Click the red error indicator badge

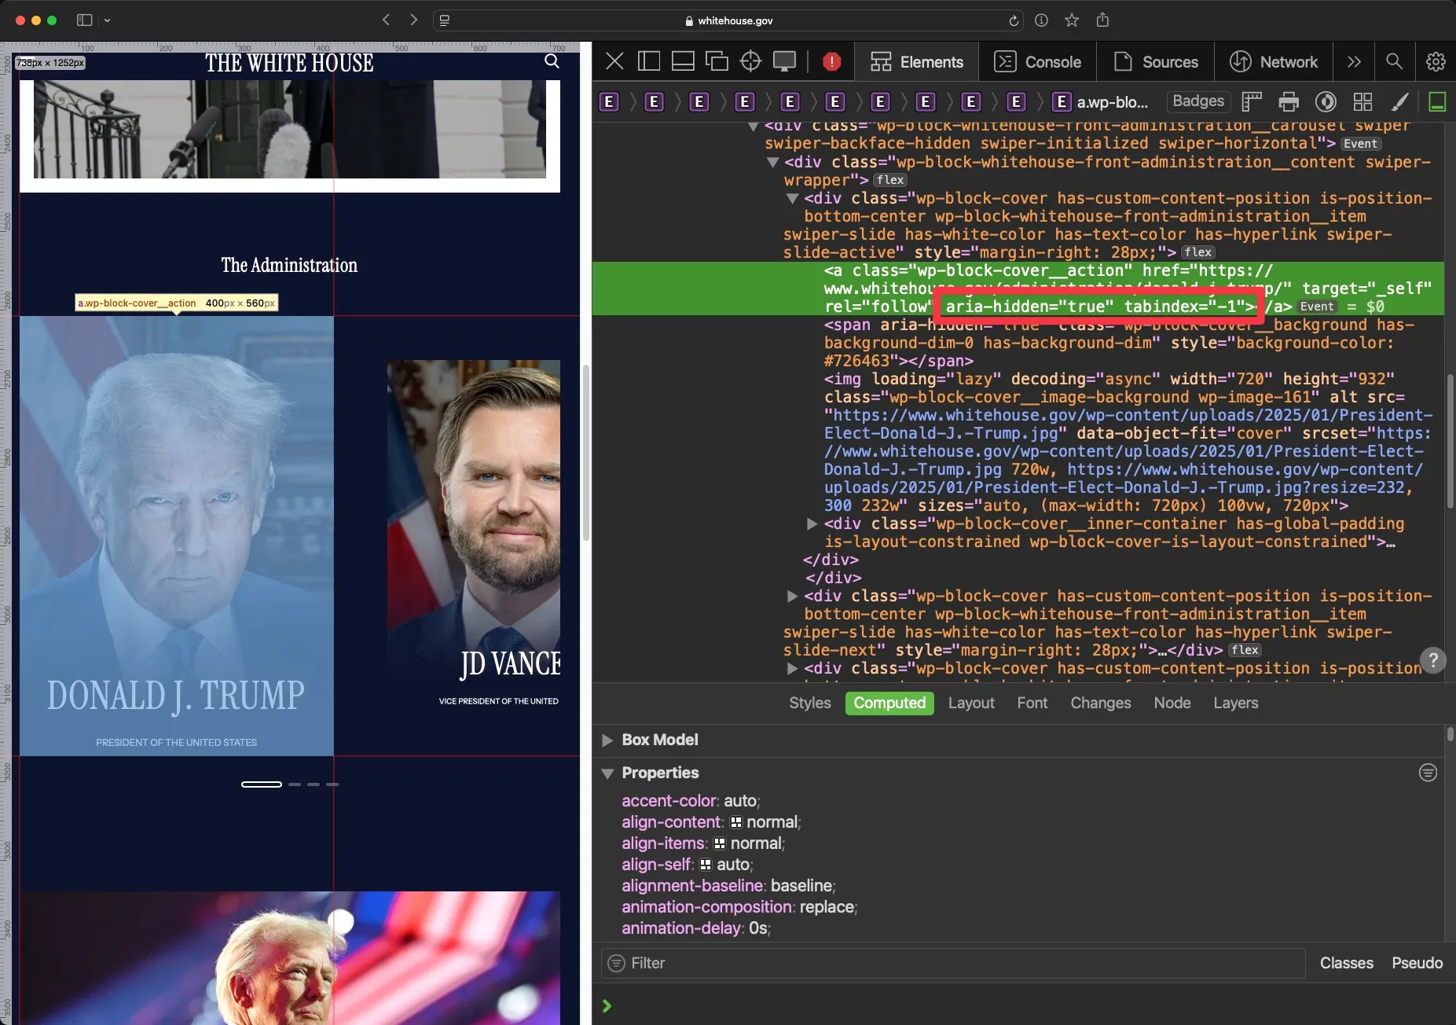coord(831,61)
